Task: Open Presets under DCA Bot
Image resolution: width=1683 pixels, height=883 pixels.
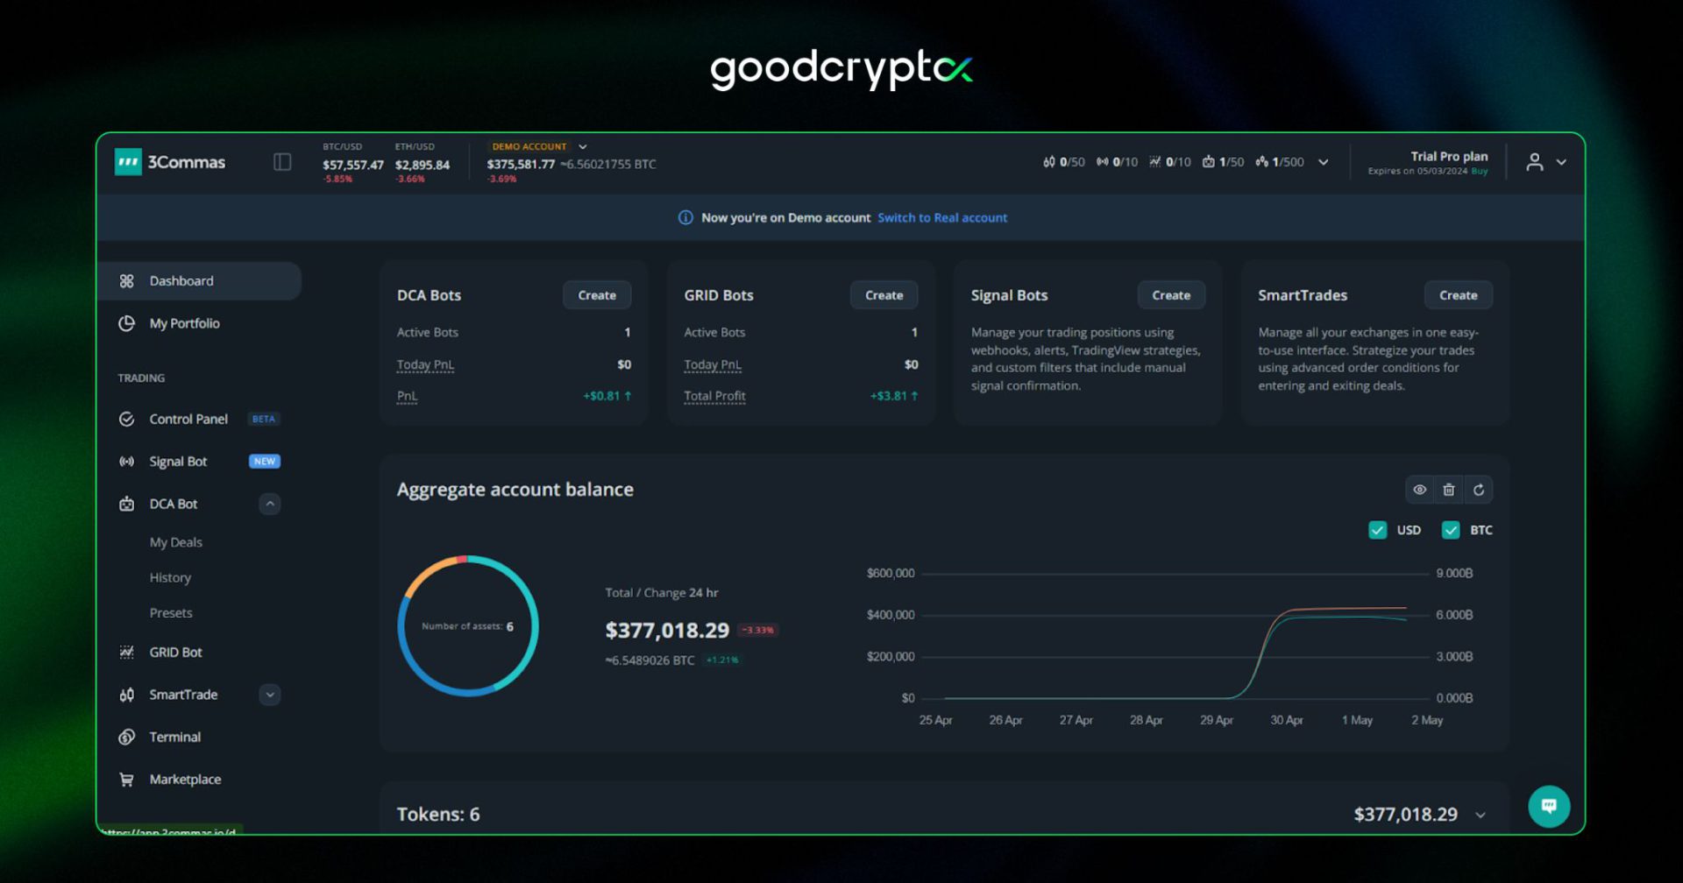Action: [171, 613]
